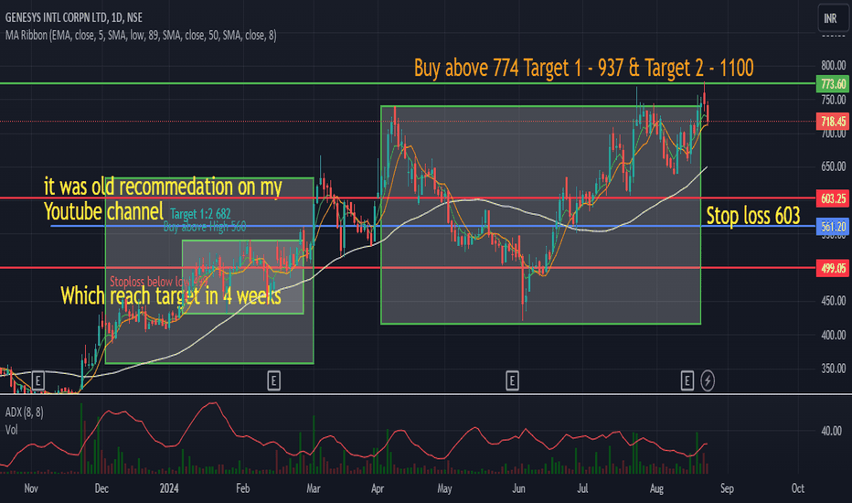Click the 'Youtube channel' annotation text

103,211
